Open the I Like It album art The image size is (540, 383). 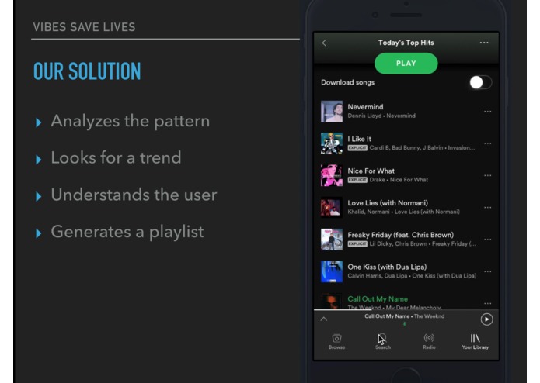[x=332, y=143]
